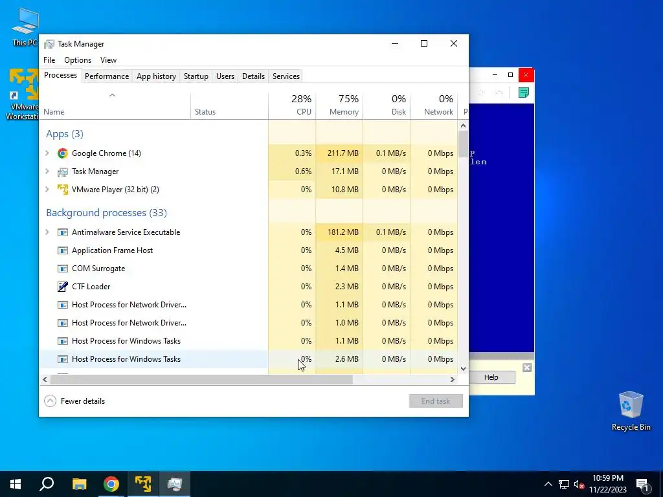Screen dimensions: 663x497
Task: Click the CTF Loader pen icon
Action: pos(63,287)
